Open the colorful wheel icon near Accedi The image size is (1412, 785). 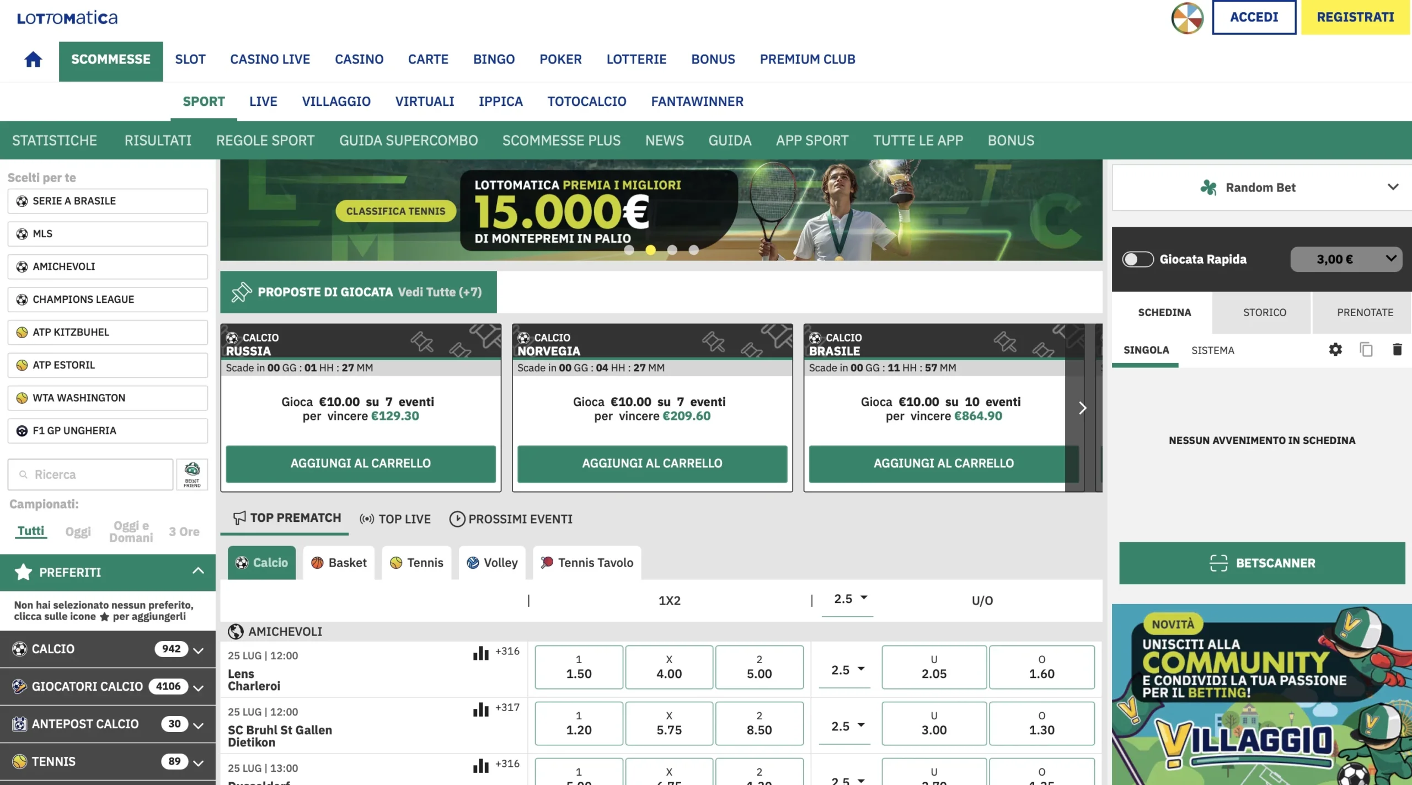[x=1187, y=18]
